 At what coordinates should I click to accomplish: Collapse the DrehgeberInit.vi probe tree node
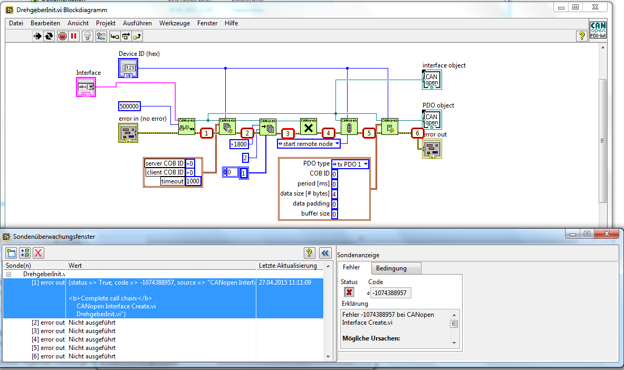[9, 274]
